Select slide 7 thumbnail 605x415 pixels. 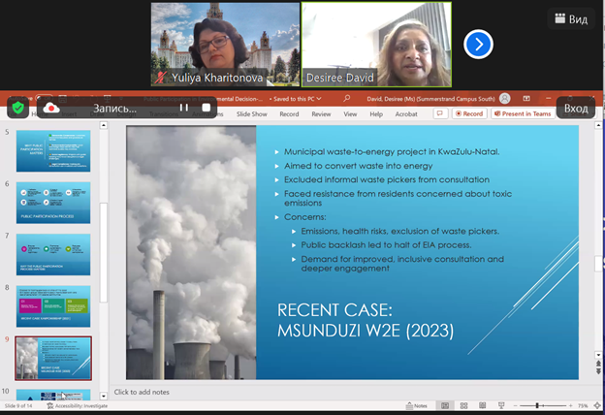point(53,254)
